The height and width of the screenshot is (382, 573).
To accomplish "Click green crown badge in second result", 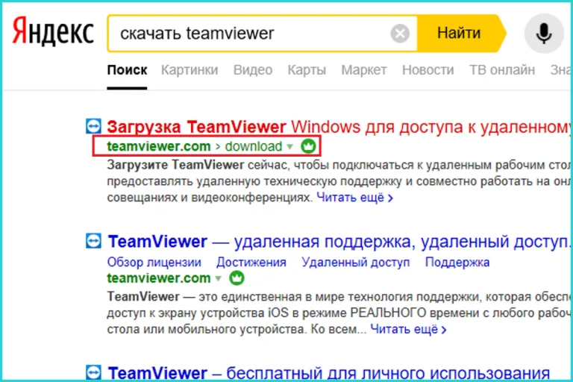I will pos(237,278).
